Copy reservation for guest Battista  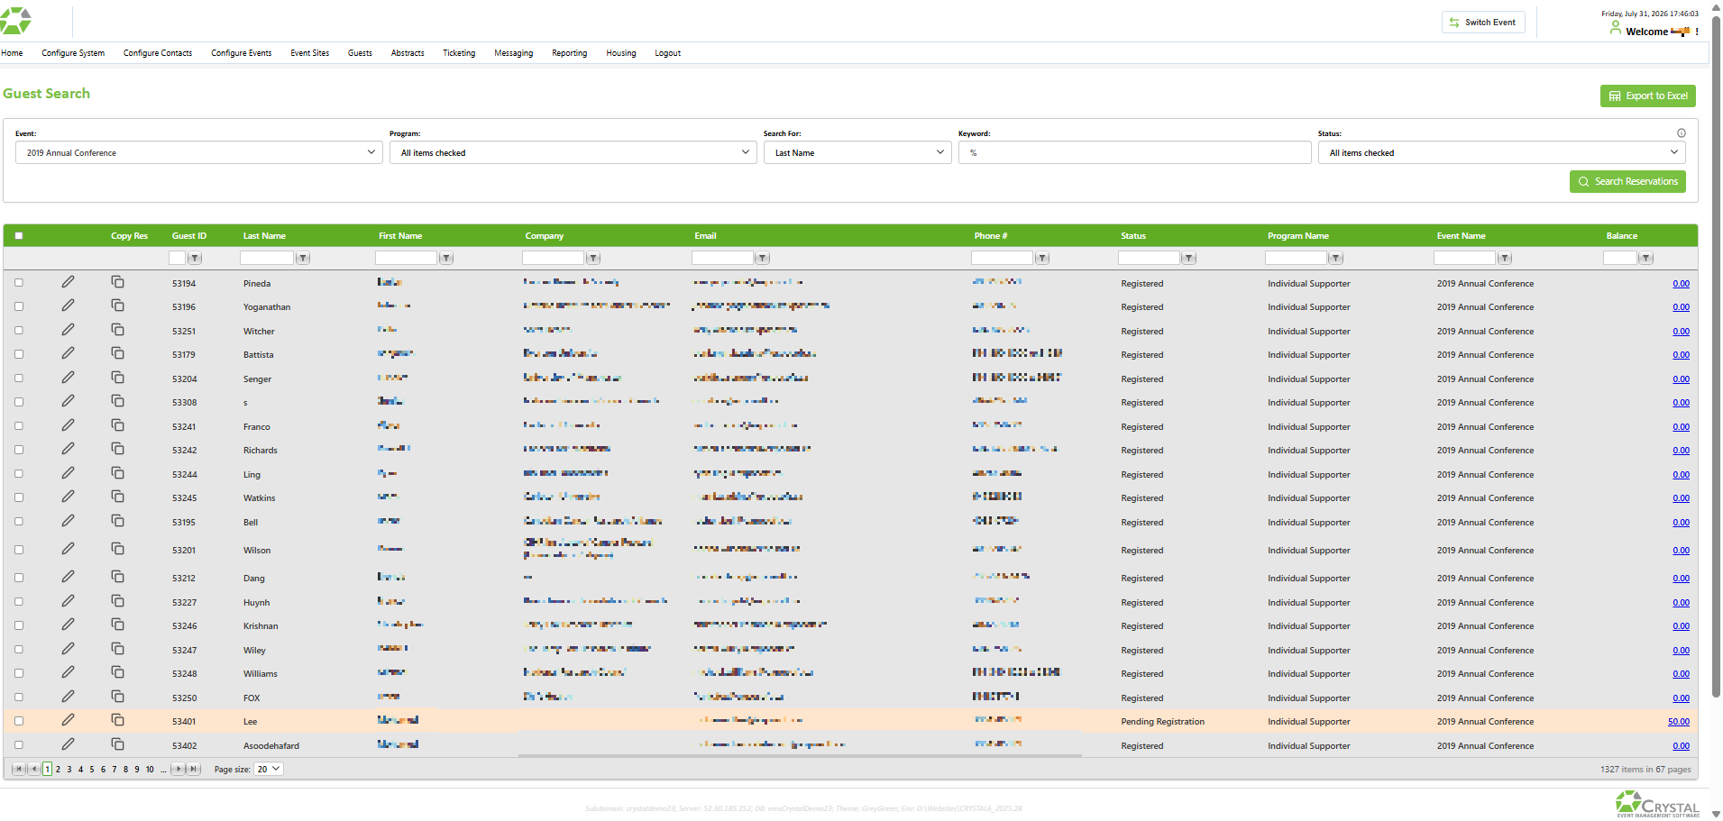click(117, 353)
